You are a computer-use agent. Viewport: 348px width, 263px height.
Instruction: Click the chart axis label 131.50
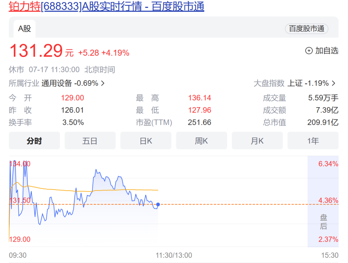pyautogui.click(x=20, y=201)
